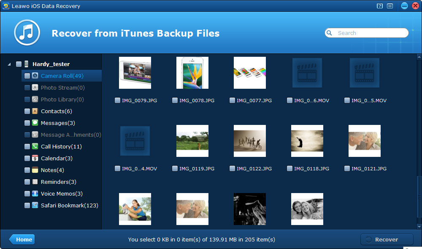Click the iTunes music note logo
422x249 pixels.
[x=27, y=32]
